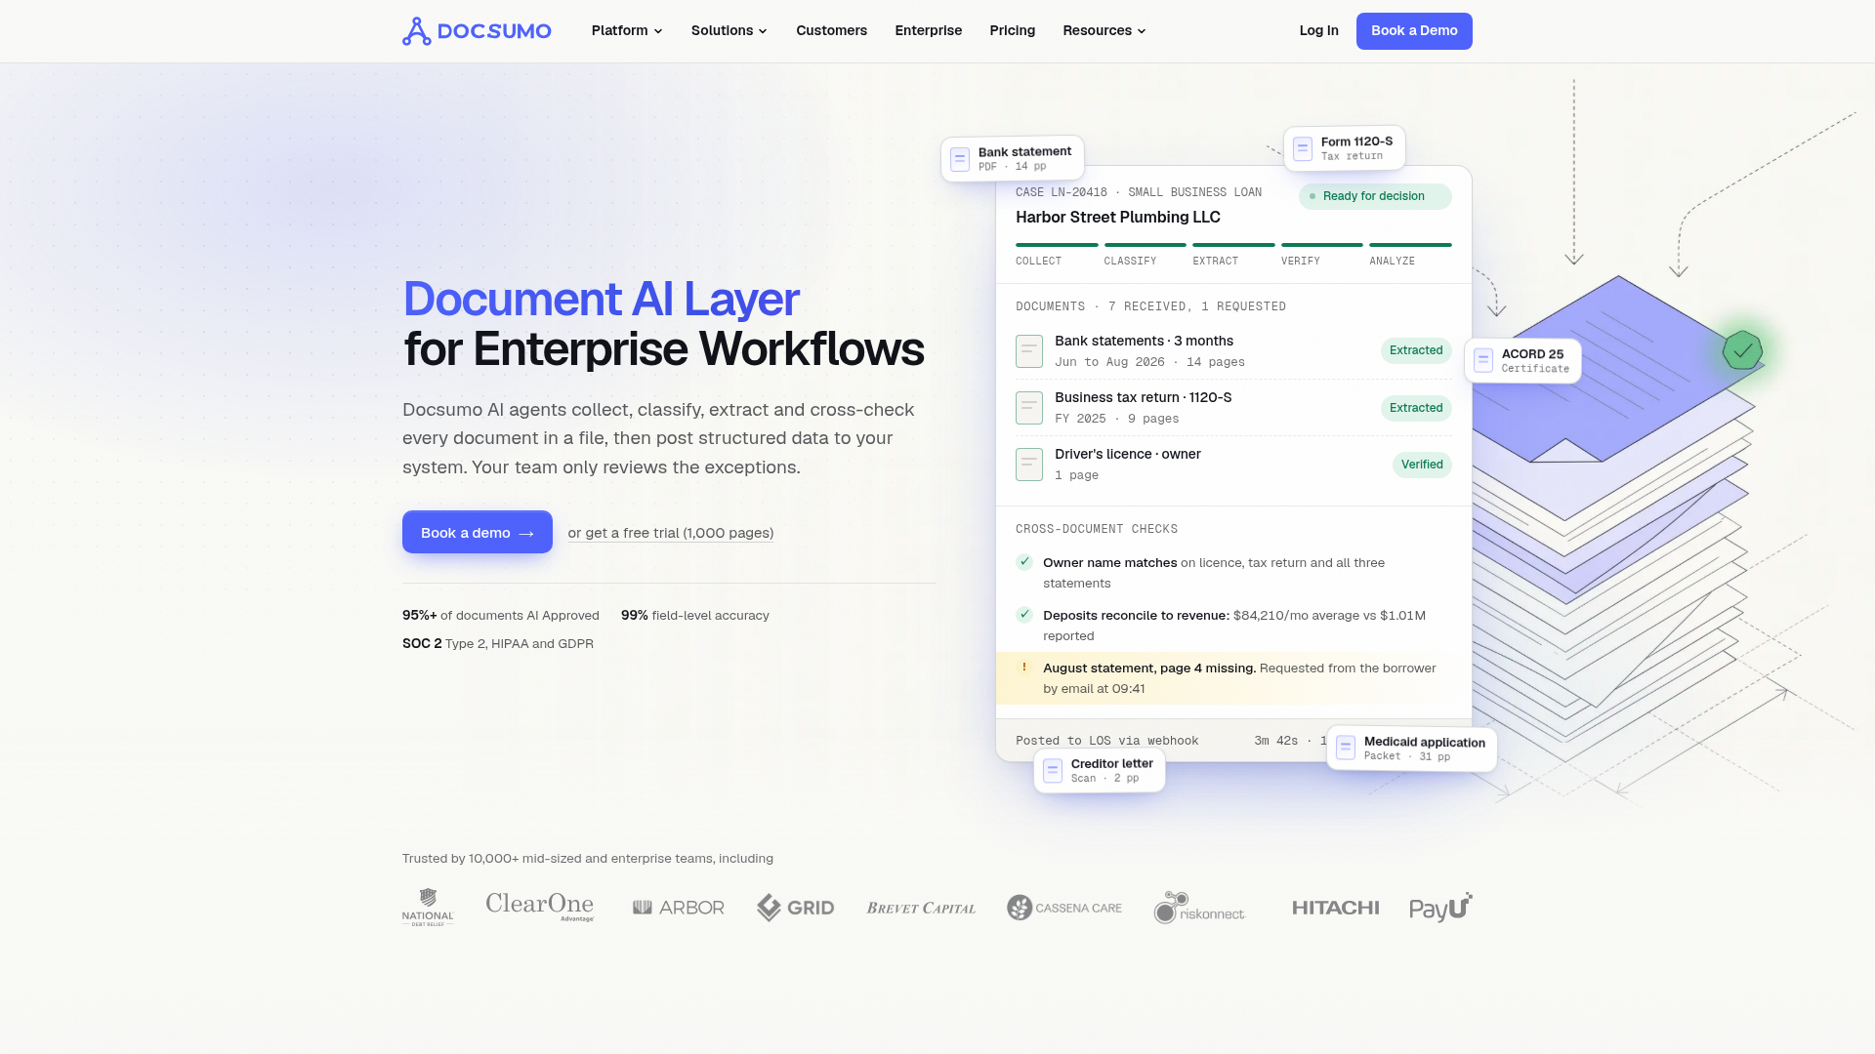
Task: Go to the Enterprise page
Action: [929, 31]
